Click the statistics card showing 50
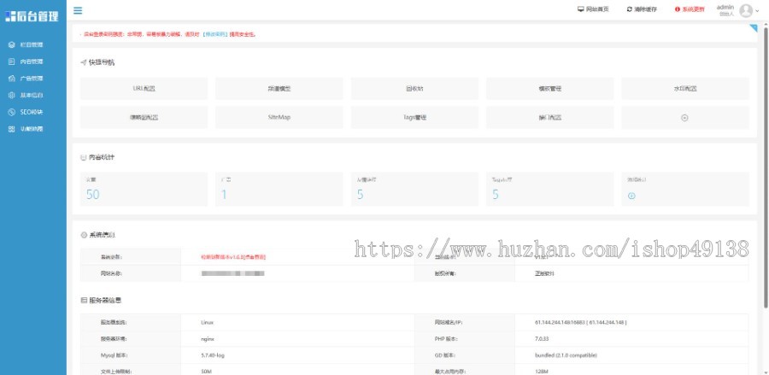The width and height of the screenshot is (769, 375). pos(144,190)
